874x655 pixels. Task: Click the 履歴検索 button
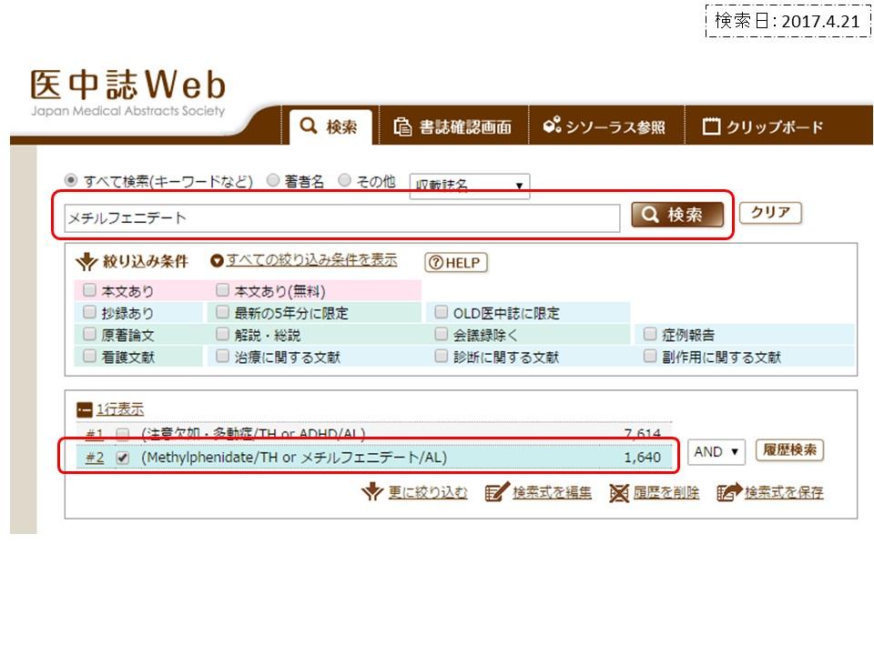(x=789, y=450)
